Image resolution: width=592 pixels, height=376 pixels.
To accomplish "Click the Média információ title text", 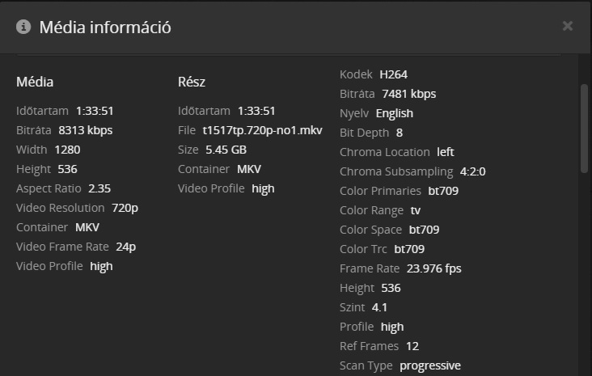I will (105, 27).
